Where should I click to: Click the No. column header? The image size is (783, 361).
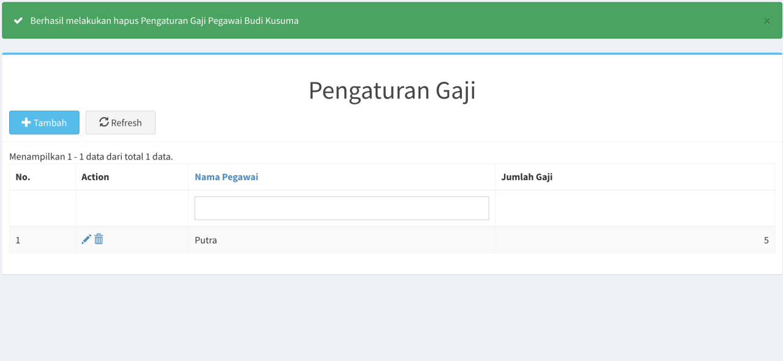(23, 177)
